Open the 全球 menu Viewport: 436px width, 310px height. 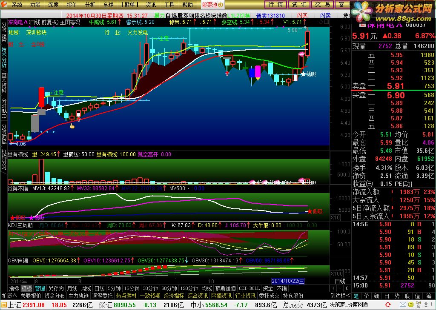coord(108,5)
